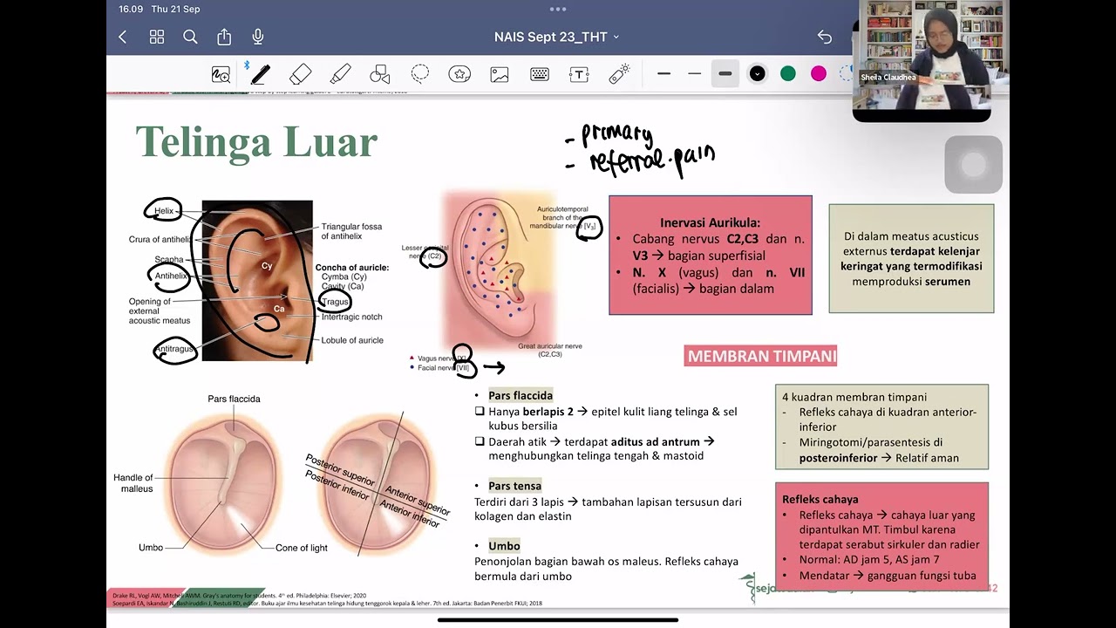The image size is (1116, 628).
Task: Go back using the left arrow
Action: pyautogui.click(x=123, y=37)
